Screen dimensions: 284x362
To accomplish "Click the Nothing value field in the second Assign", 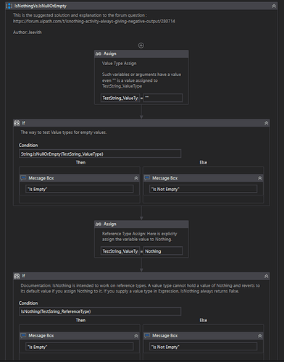I will [163, 251].
